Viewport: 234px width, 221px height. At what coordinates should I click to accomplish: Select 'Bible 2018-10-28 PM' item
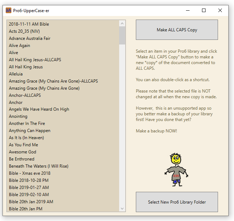[63, 180]
